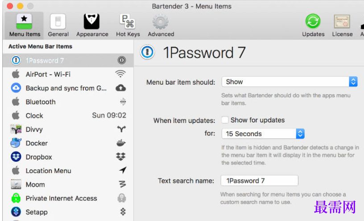The image size is (364, 221).
Task: Click the Bluetooth symbol icon
Action: (123, 102)
